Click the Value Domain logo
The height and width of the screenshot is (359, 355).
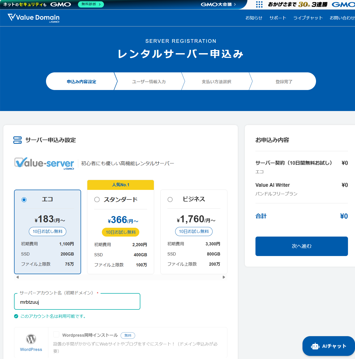click(34, 18)
